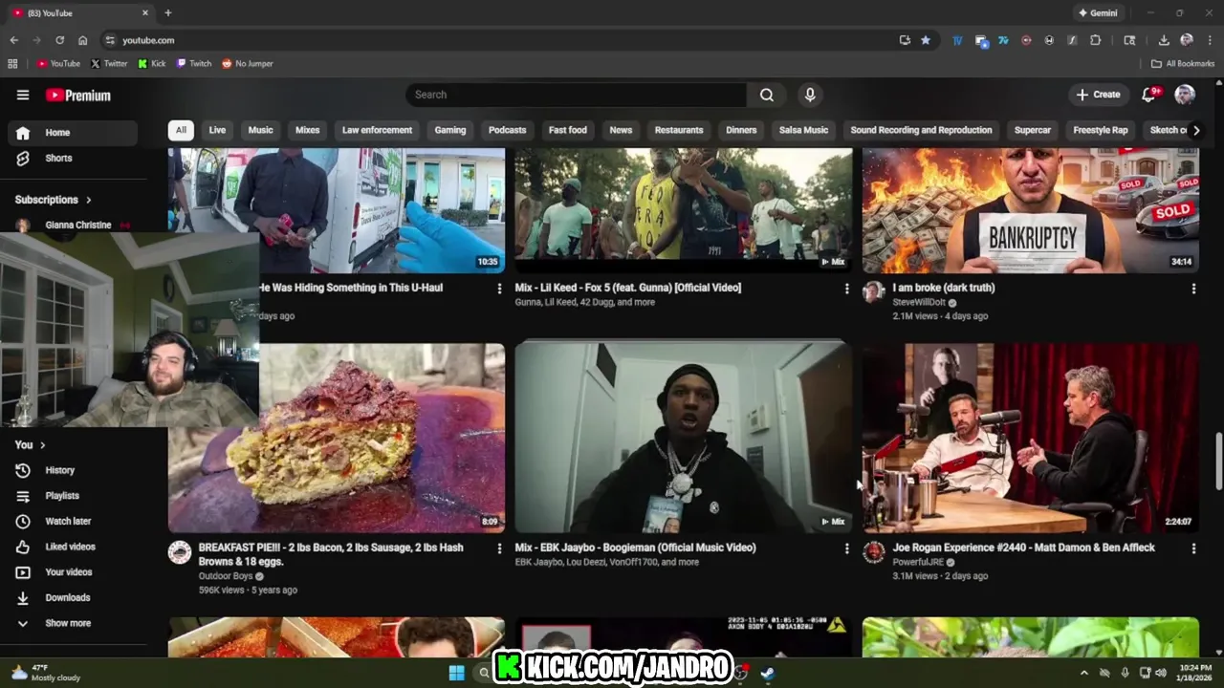This screenshot has width=1224, height=688.
Task: Open Watch later in the sidebar
Action: [x=73, y=521]
